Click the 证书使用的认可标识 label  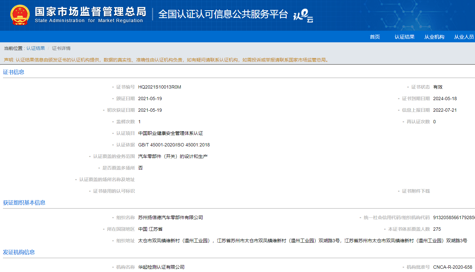pyautogui.click(x=114, y=191)
